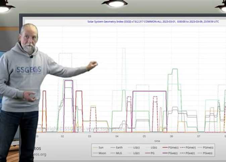
Task: Click the '05' date tick label
Action: (x=144, y=136)
